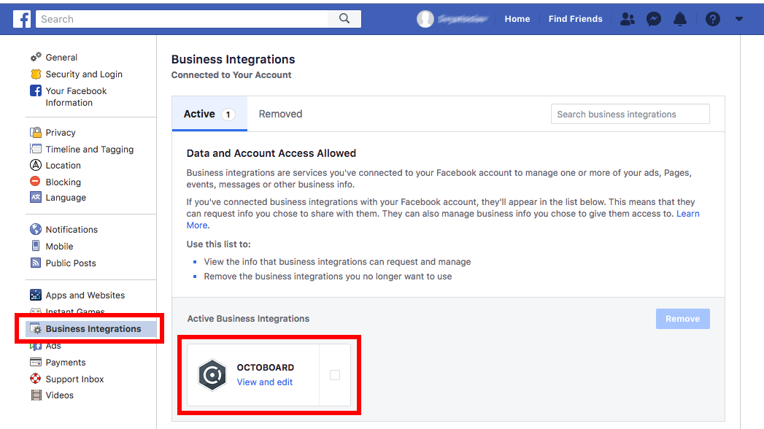764x429 pixels.
Task: Open the Friend Requests icon
Action: point(628,19)
